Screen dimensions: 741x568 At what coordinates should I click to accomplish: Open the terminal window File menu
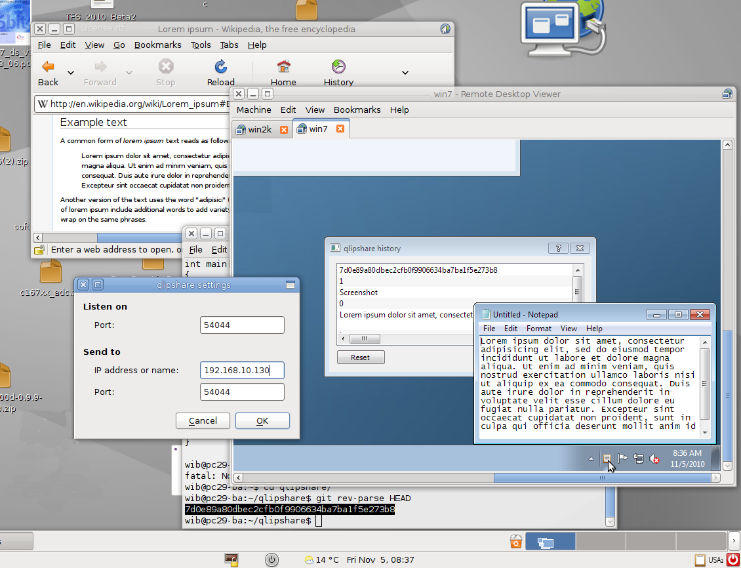195,249
